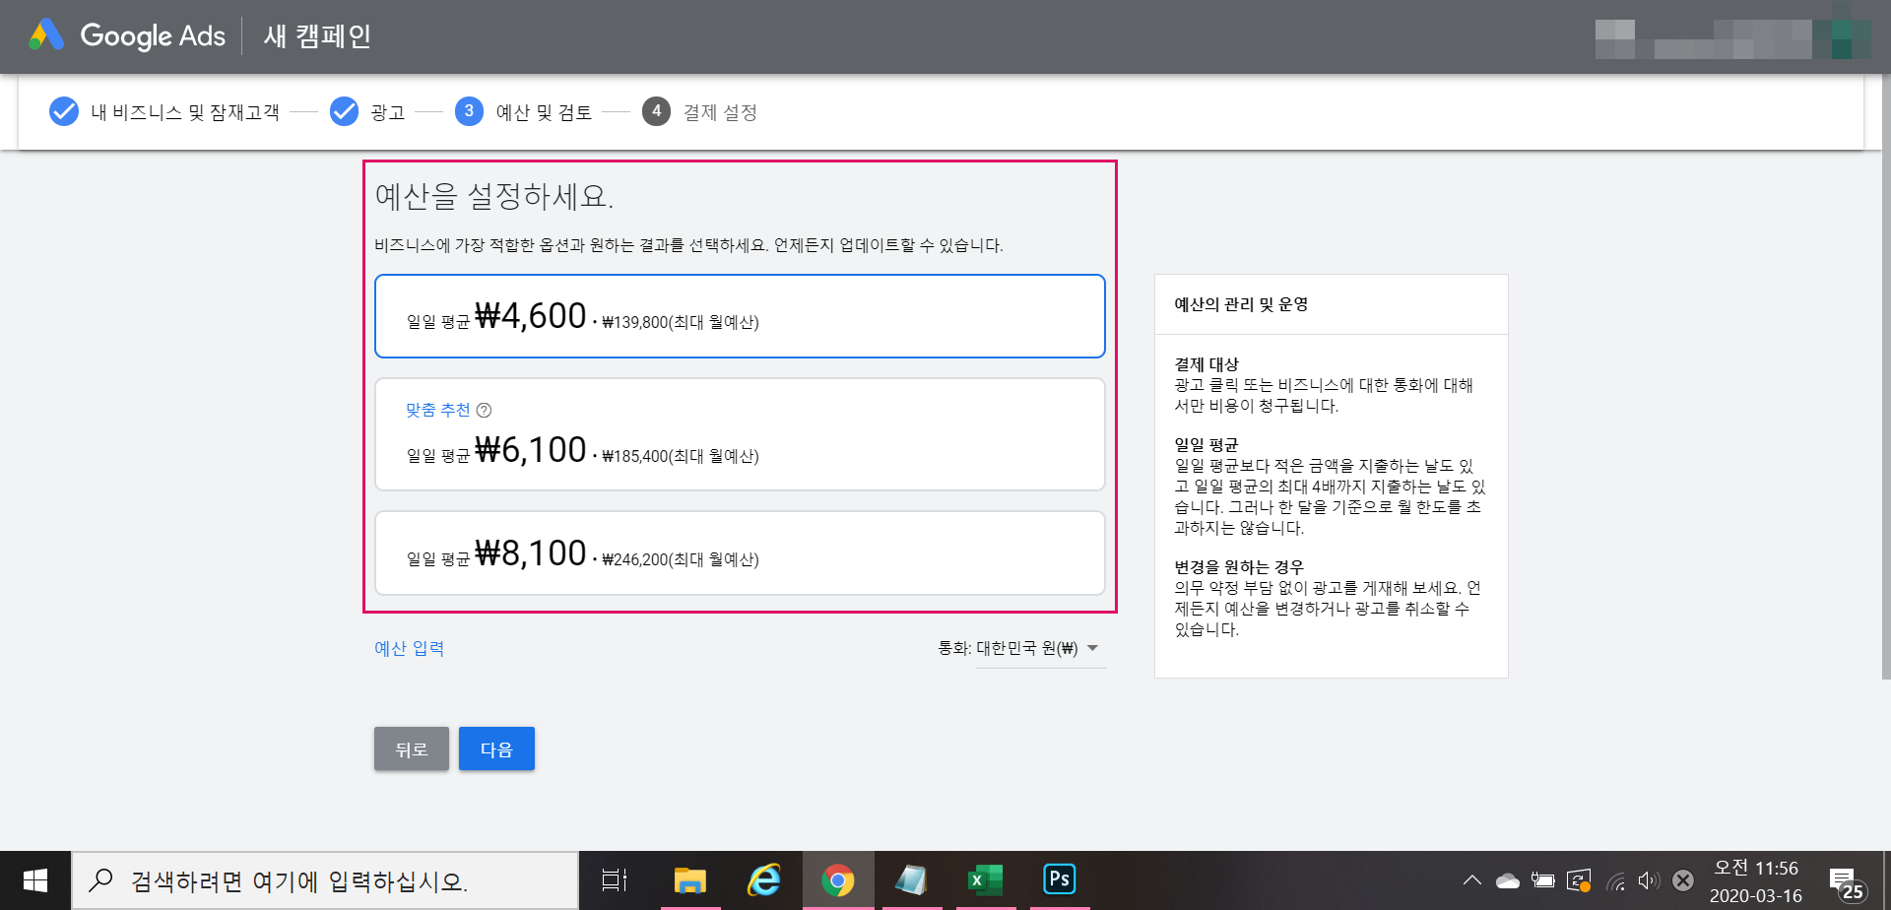
Task: Select the recommended ₩6,100 daily budget option
Action: pos(740,434)
